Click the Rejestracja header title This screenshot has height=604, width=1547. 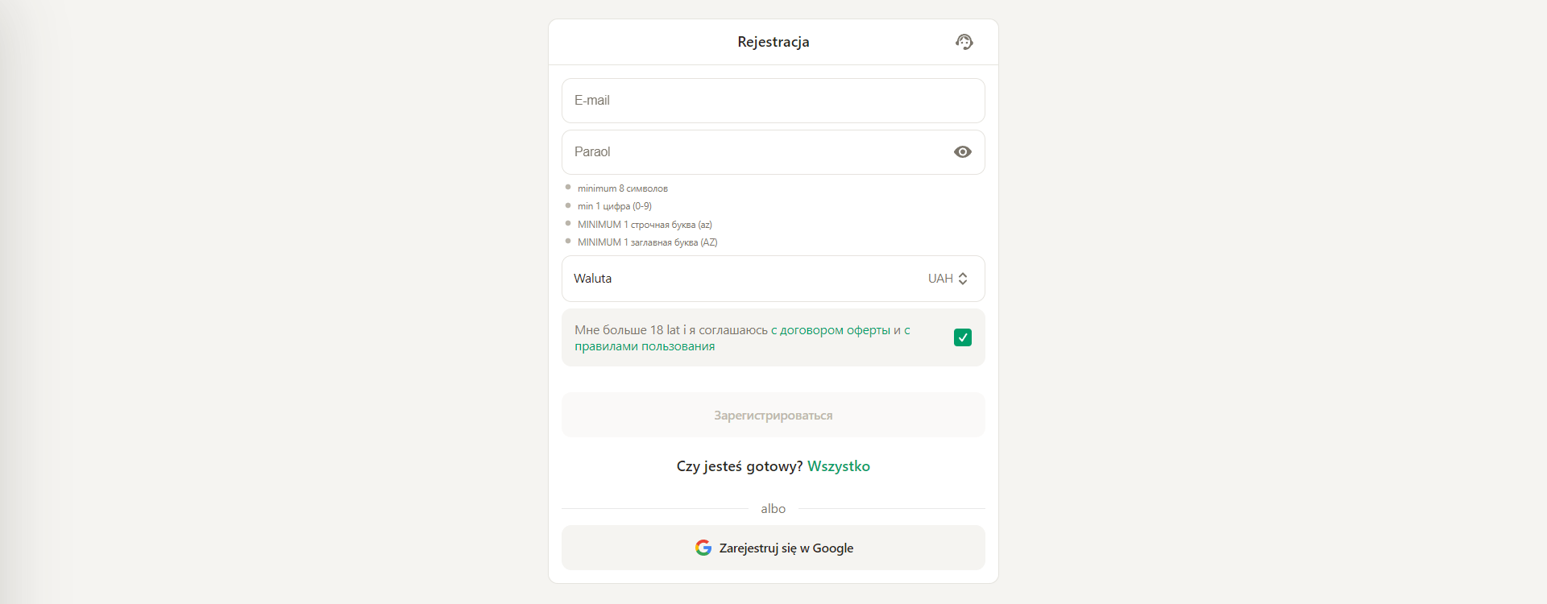(773, 42)
